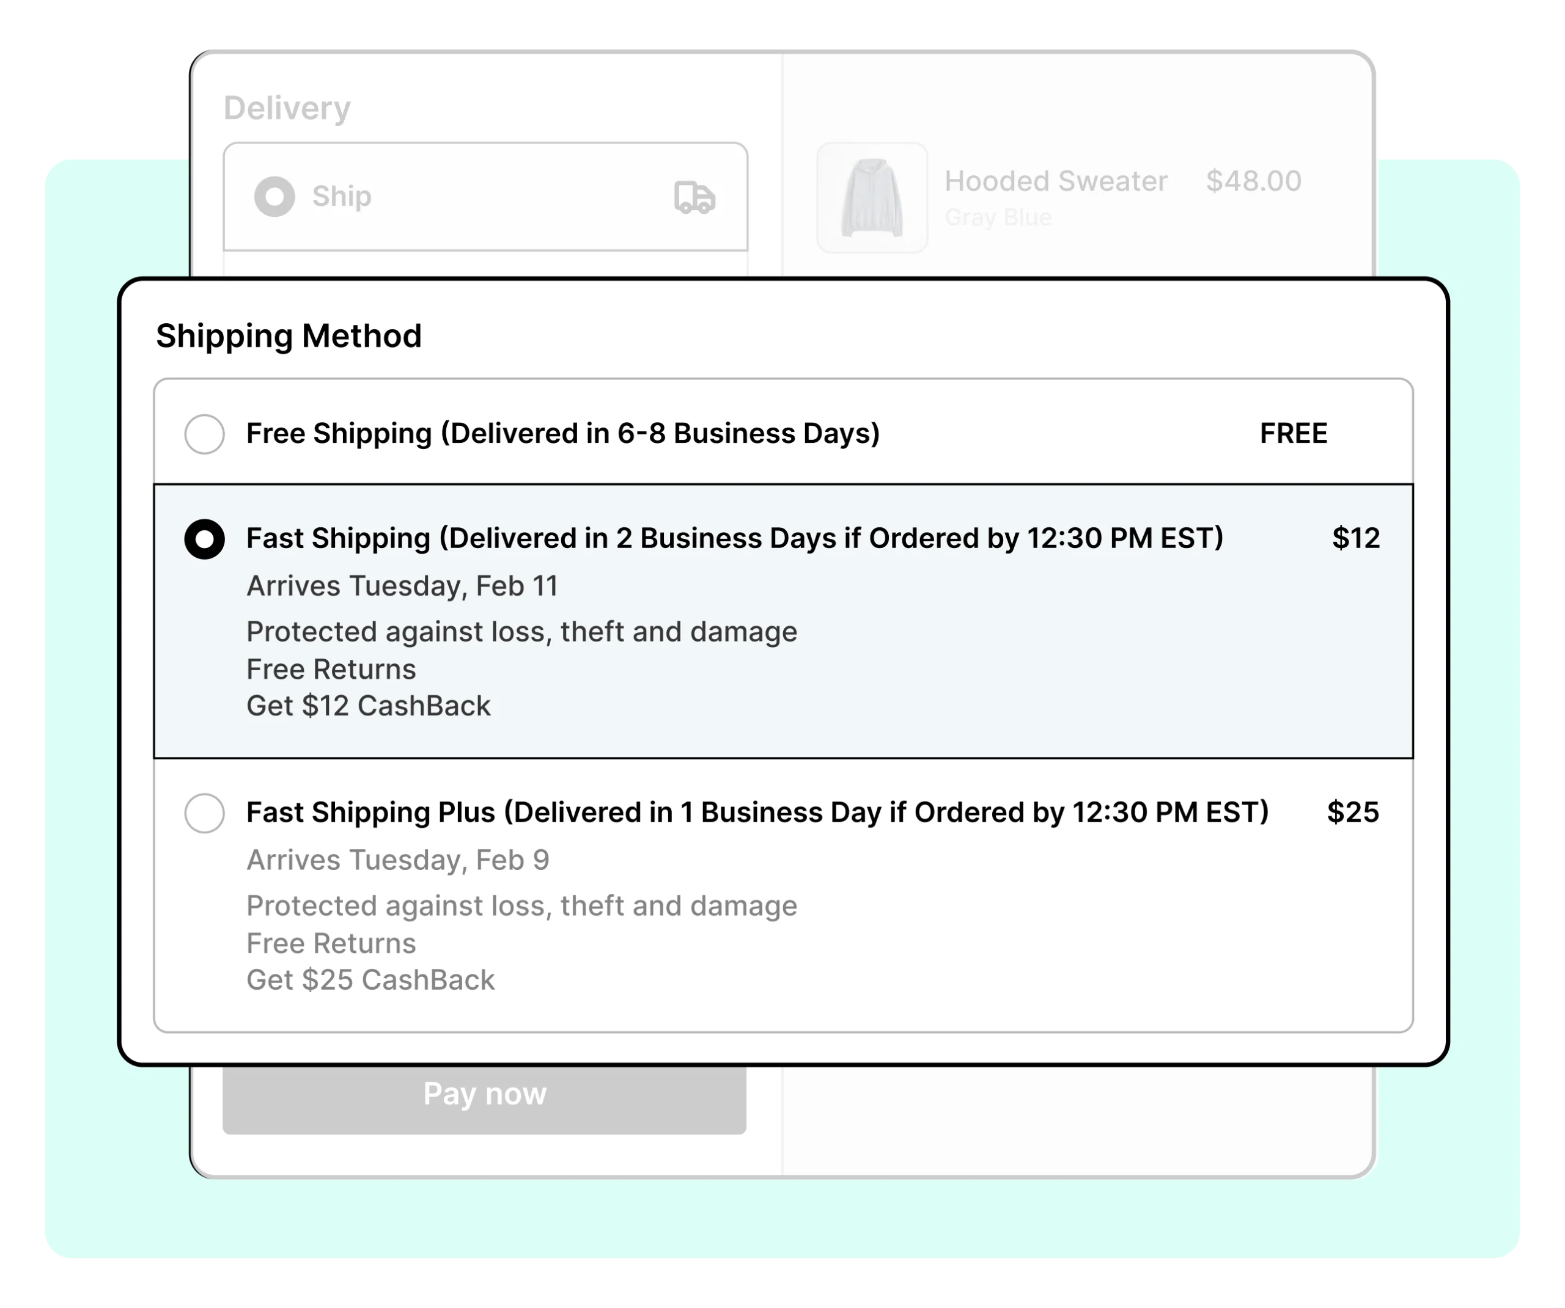This screenshot has height=1308, width=1565.
Task: Click the FREE price label
Action: click(1293, 434)
